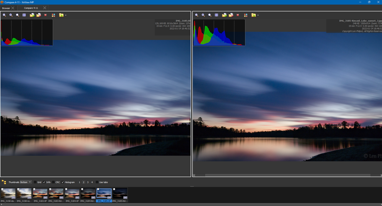The image size is (382, 206).
Task: Open the Thumbnails position dropdown set to Bottom
Action: click(x=25, y=182)
